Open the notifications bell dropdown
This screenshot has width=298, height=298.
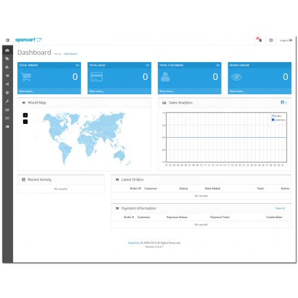[259, 39]
